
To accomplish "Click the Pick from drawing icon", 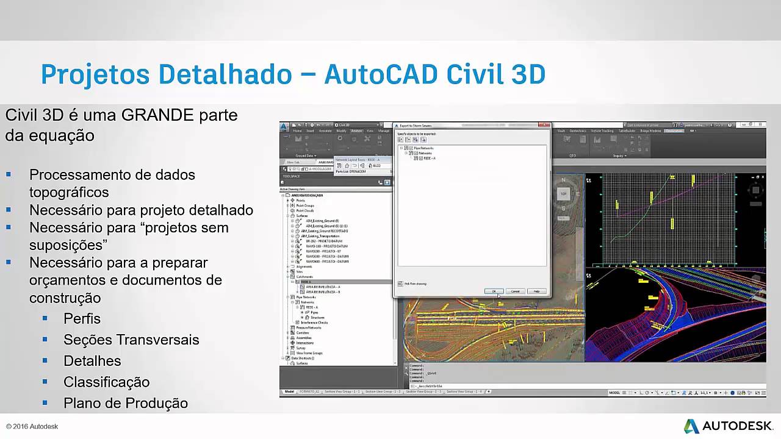I will click(400, 284).
